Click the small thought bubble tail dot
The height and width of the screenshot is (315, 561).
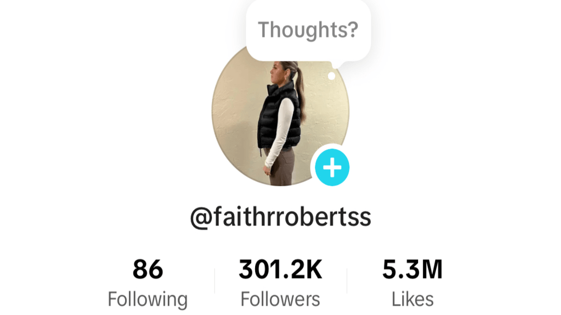[331, 76]
